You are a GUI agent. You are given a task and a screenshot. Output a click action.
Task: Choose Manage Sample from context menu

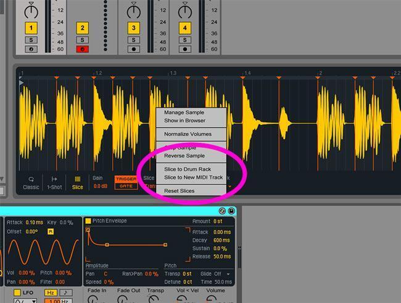pyautogui.click(x=184, y=113)
